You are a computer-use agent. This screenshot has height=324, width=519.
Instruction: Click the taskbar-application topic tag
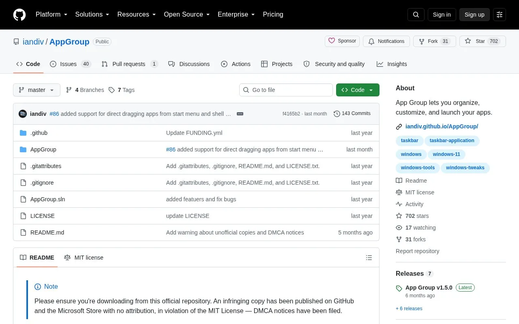point(452,141)
